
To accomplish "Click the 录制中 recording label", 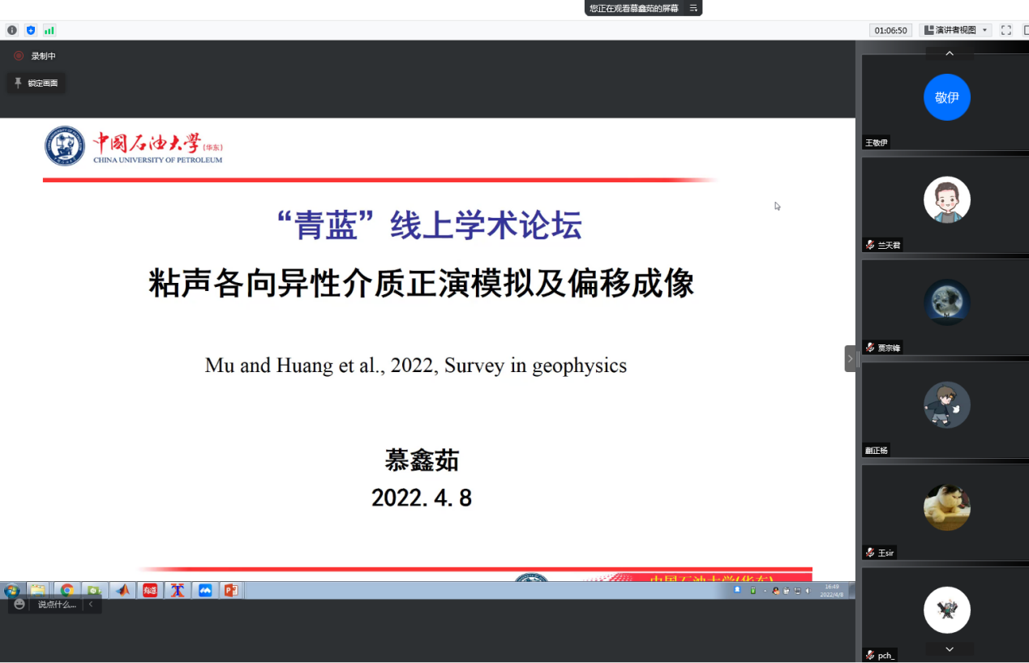I will pyautogui.click(x=44, y=56).
